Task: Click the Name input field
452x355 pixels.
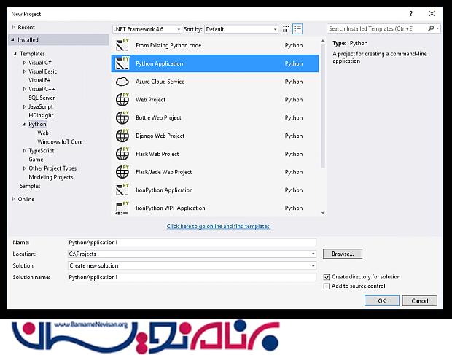Action: [x=192, y=242]
